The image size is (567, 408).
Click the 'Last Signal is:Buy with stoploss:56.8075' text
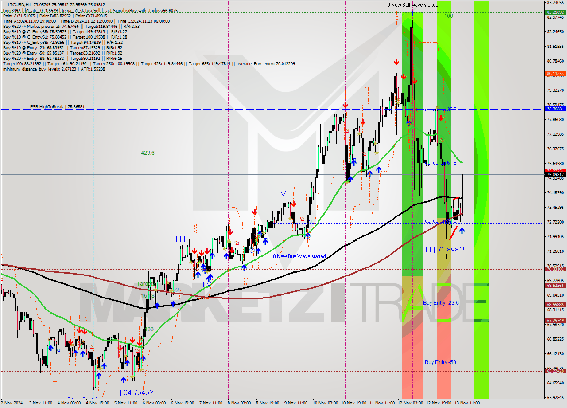point(141,10)
